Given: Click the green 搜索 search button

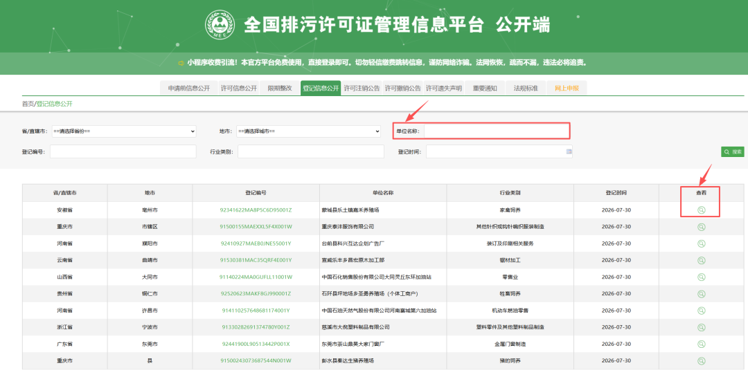Looking at the screenshot, I should tap(732, 152).
